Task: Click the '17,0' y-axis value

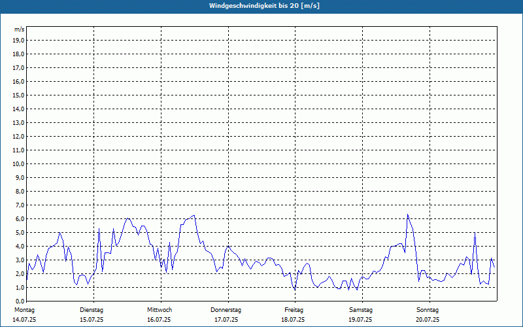Action: point(19,68)
